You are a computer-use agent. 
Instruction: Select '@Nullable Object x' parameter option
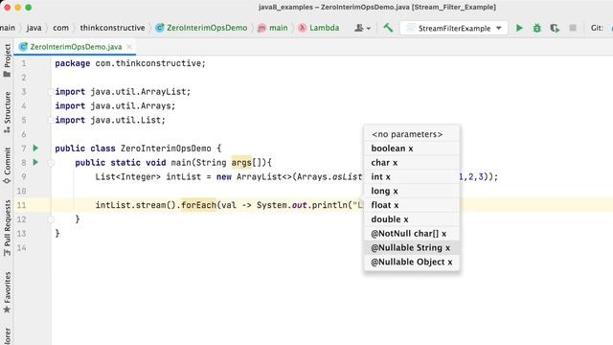pos(411,262)
